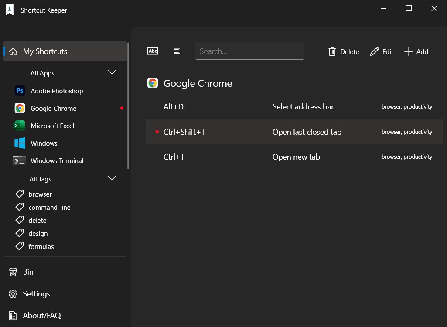Screen dimensions: 447x327
Task: Select the Alt+D shortcut text
Action: [x=173, y=107]
